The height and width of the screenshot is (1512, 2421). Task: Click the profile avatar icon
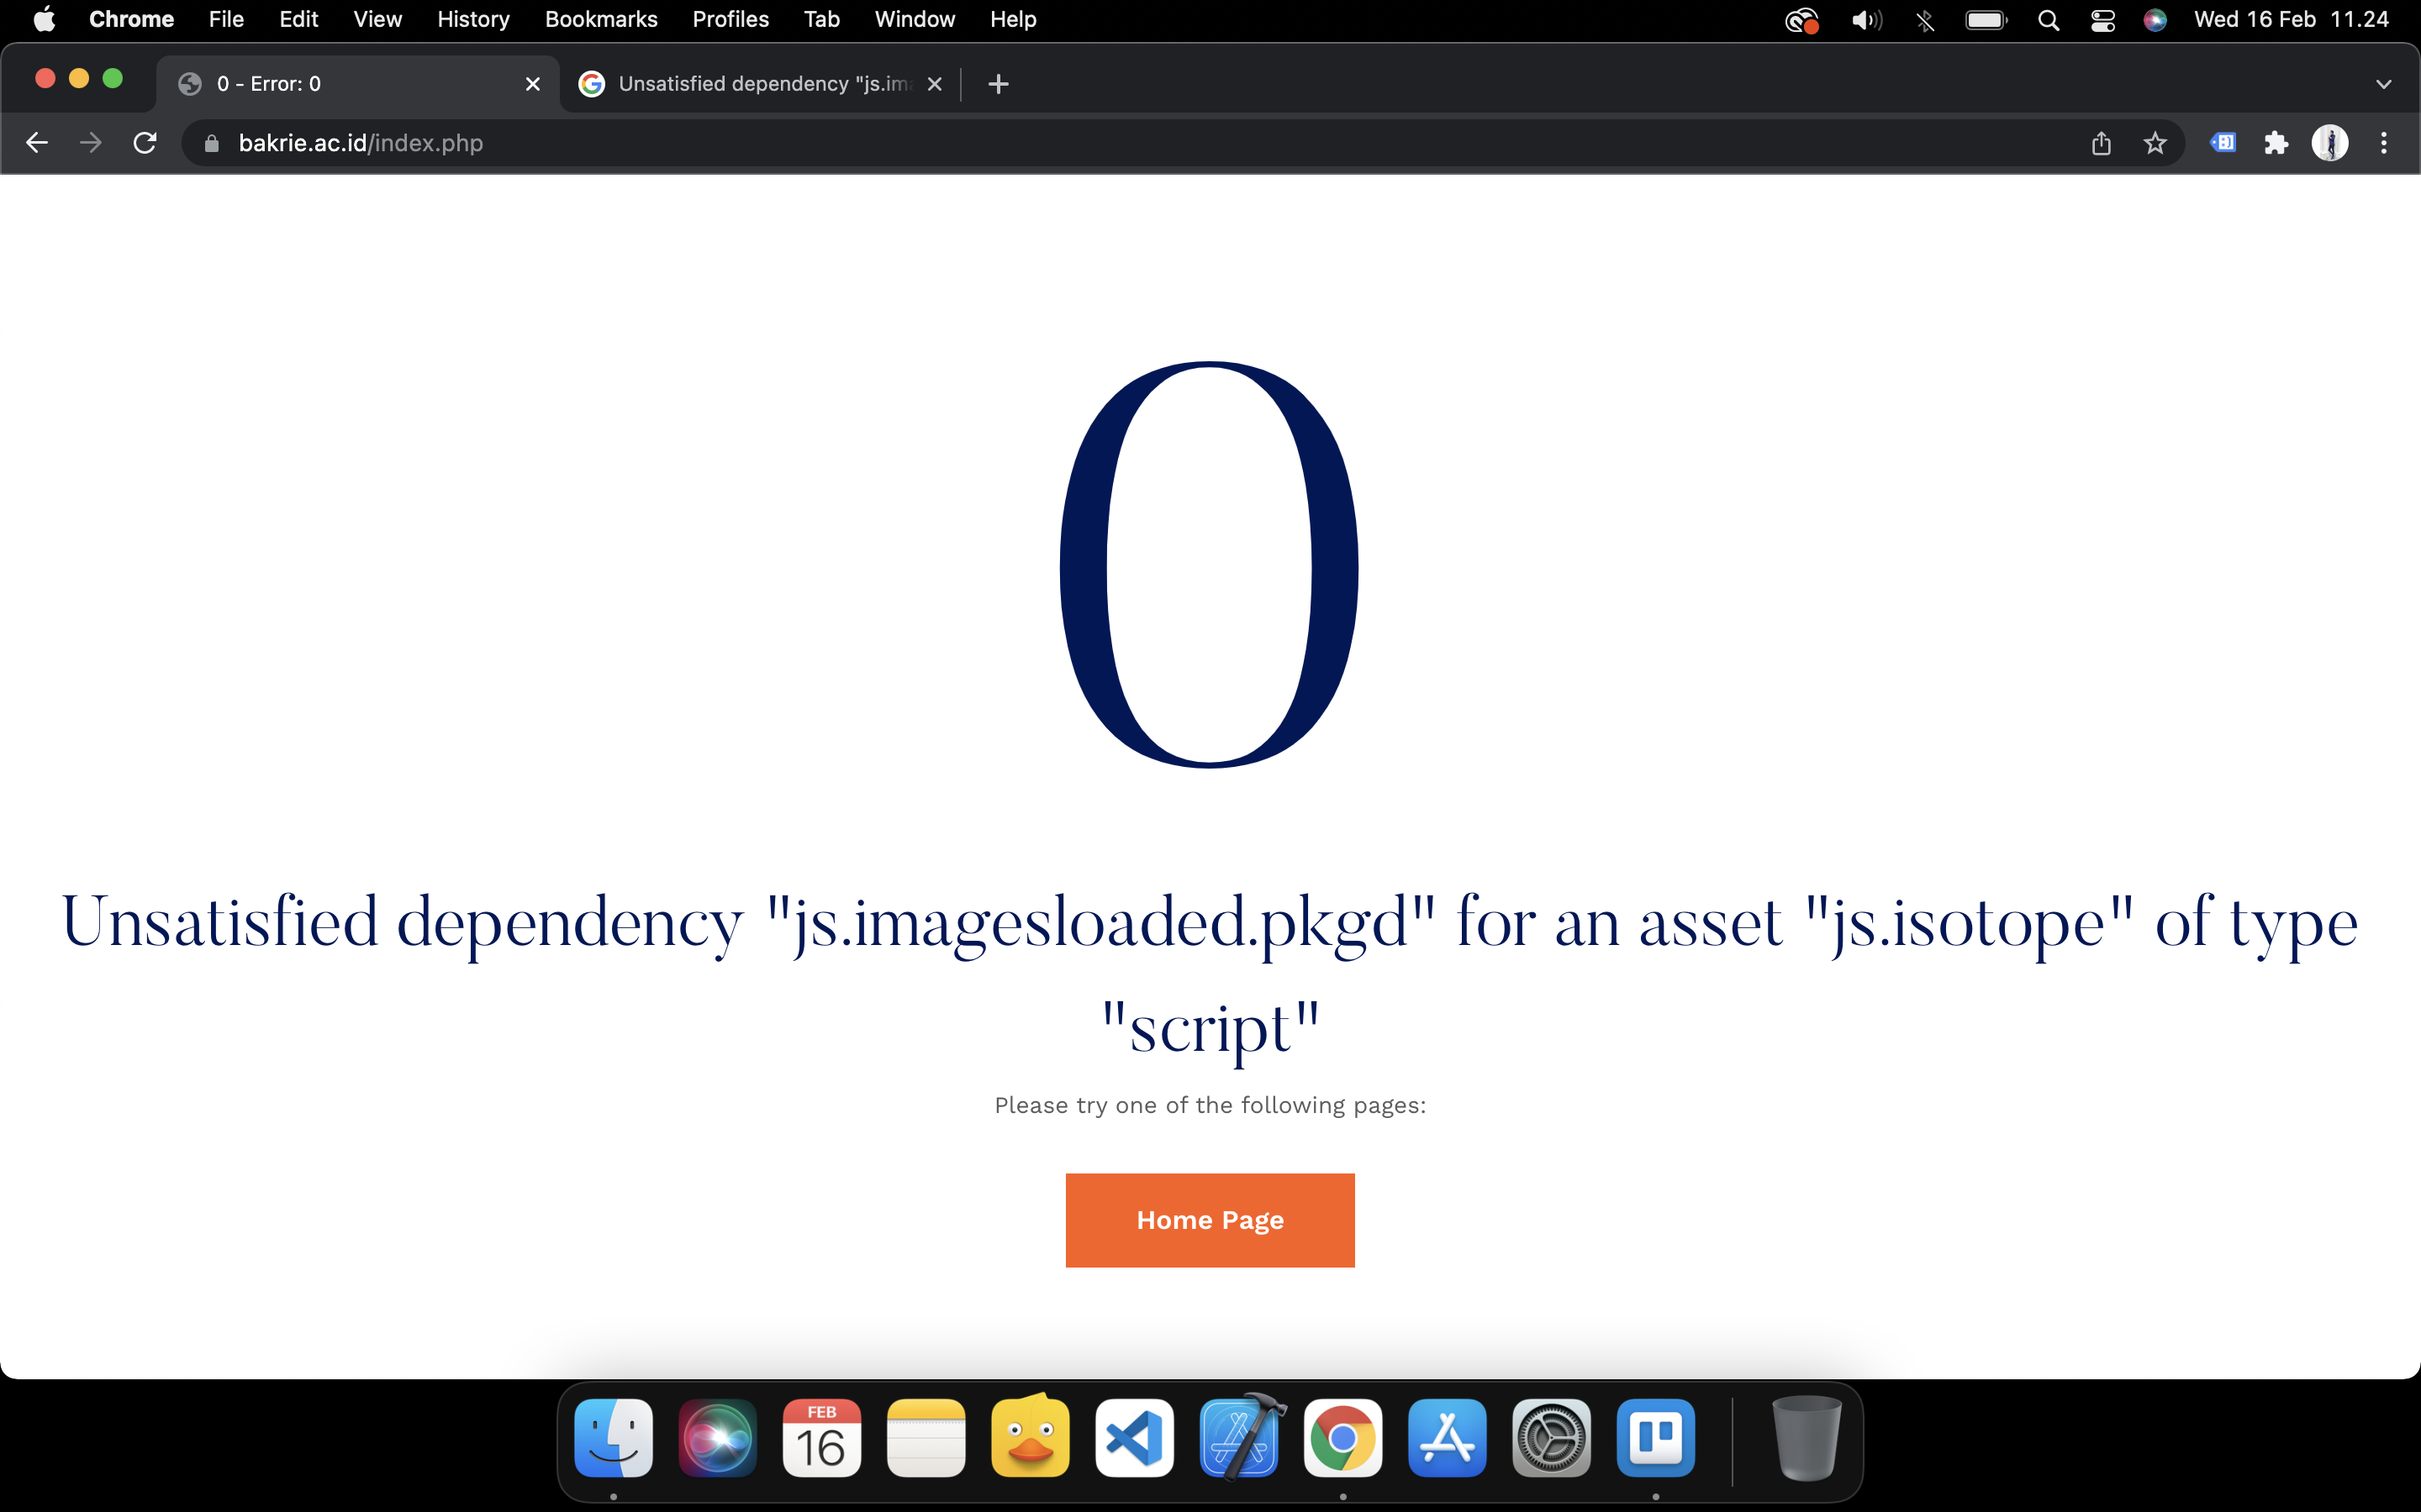[2329, 143]
